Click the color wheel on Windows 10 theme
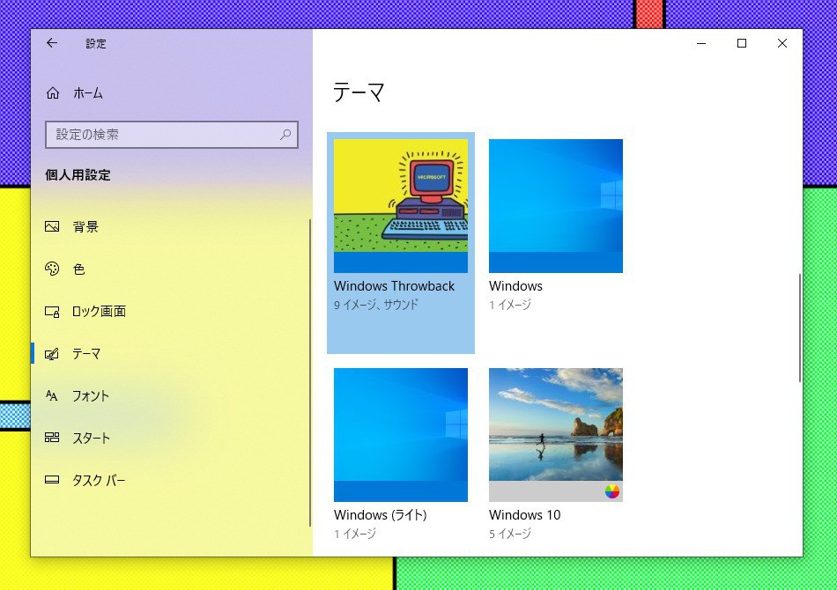 pyautogui.click(x=612, y=491)
